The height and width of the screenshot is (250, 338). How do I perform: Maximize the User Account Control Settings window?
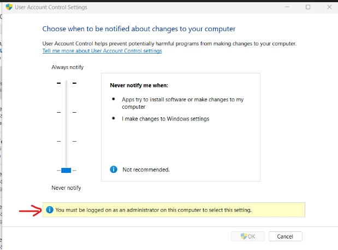(x=308, y=7)
